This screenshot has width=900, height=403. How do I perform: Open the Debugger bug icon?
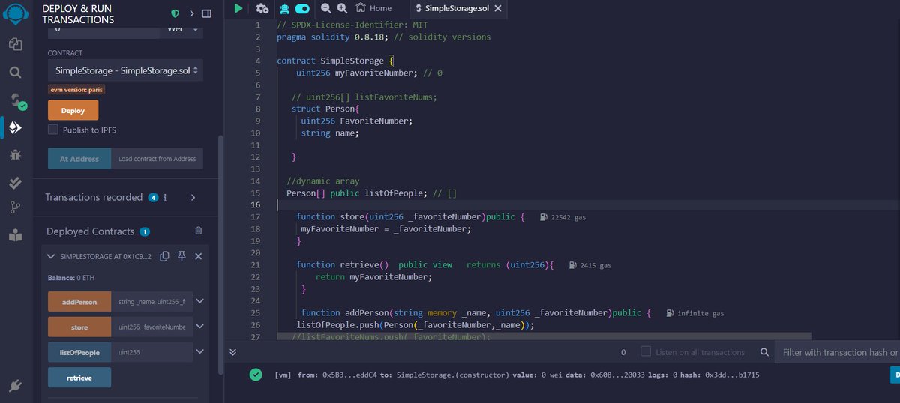15,155
